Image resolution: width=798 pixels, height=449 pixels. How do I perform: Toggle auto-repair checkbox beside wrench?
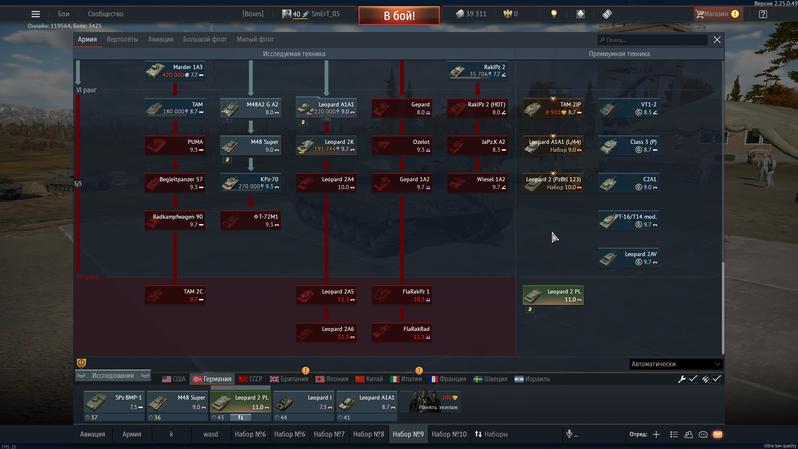point(693,379)
